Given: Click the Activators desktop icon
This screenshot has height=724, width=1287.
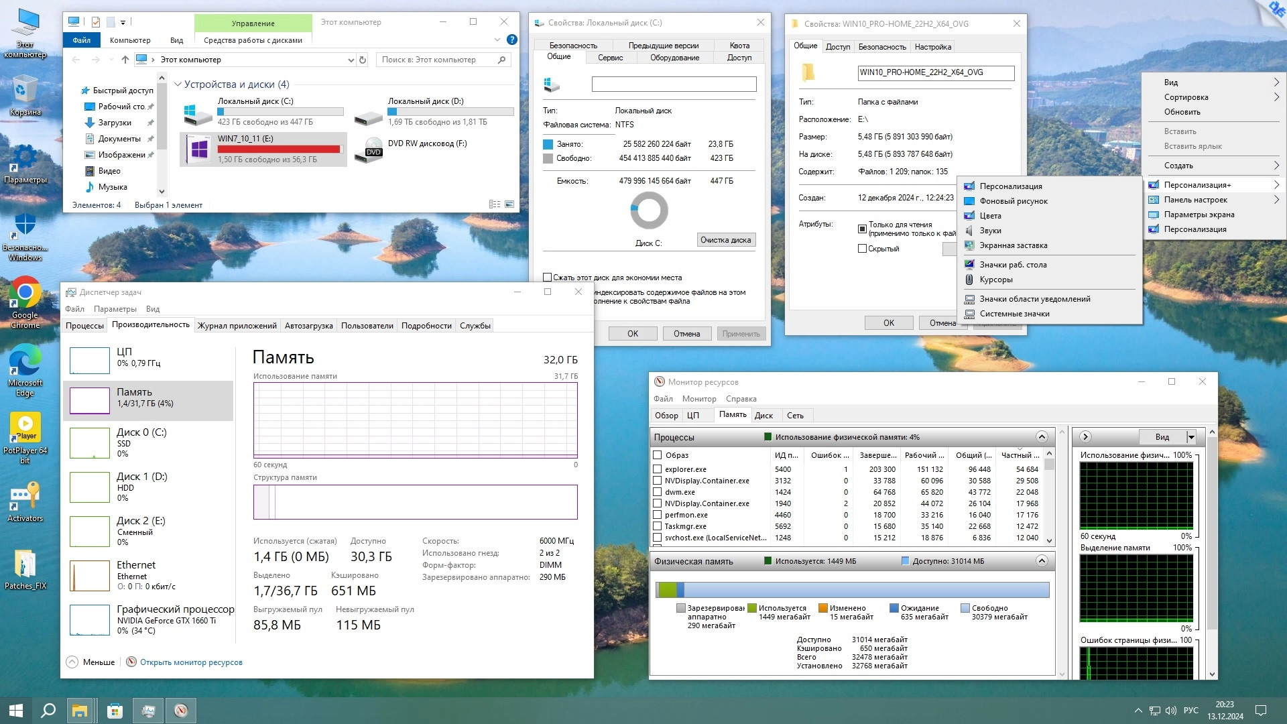Looking at the screenshot, I should tap(25, 497).
